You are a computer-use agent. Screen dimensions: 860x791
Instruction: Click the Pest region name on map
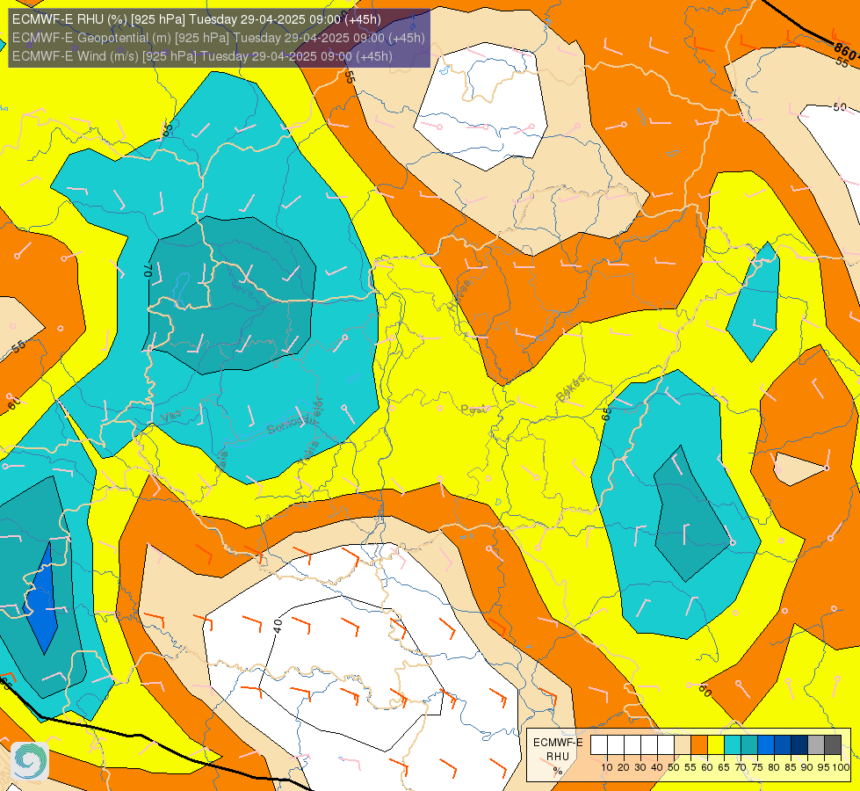[x=473, y=409]
